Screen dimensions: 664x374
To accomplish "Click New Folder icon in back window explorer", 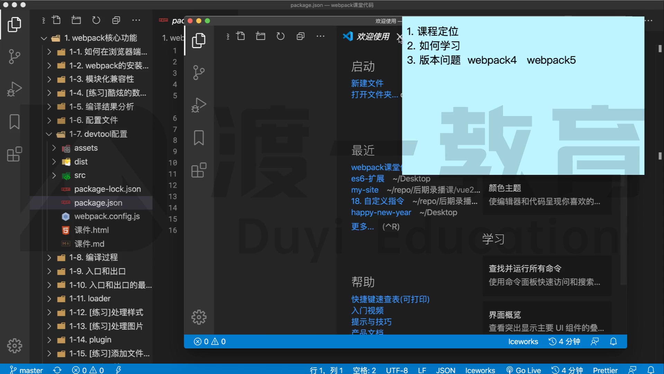I will click(76, 20).
